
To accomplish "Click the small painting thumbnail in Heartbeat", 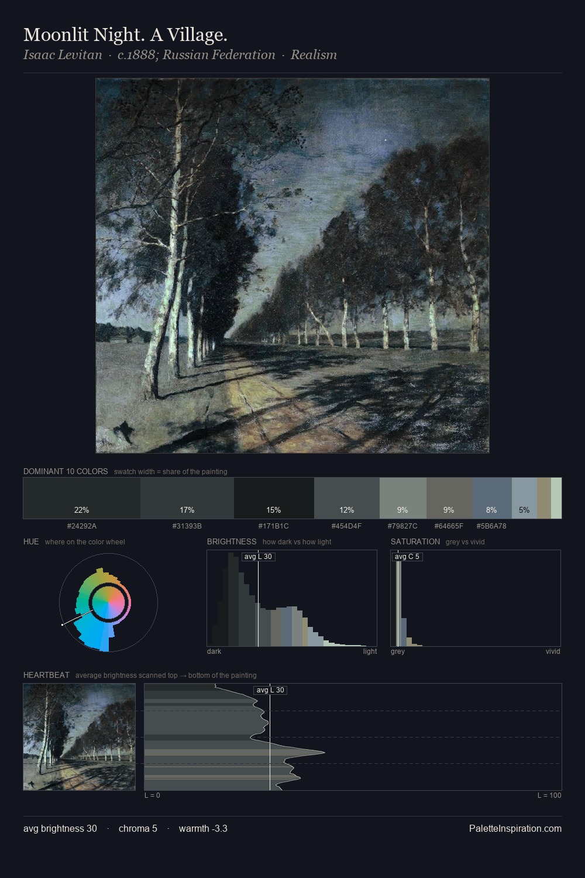I will 79,737.
